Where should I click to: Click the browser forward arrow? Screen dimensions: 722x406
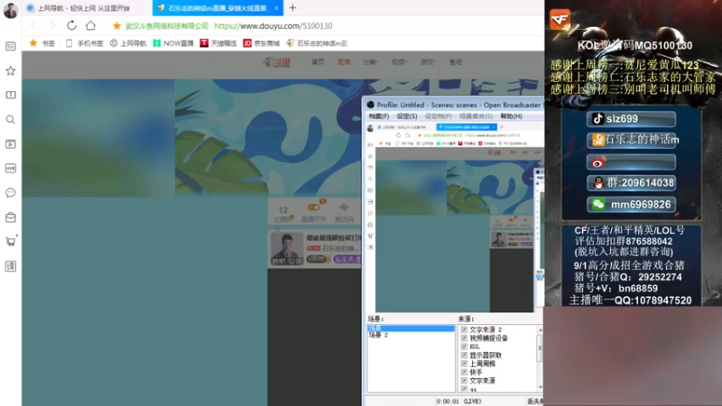[52, 26]
